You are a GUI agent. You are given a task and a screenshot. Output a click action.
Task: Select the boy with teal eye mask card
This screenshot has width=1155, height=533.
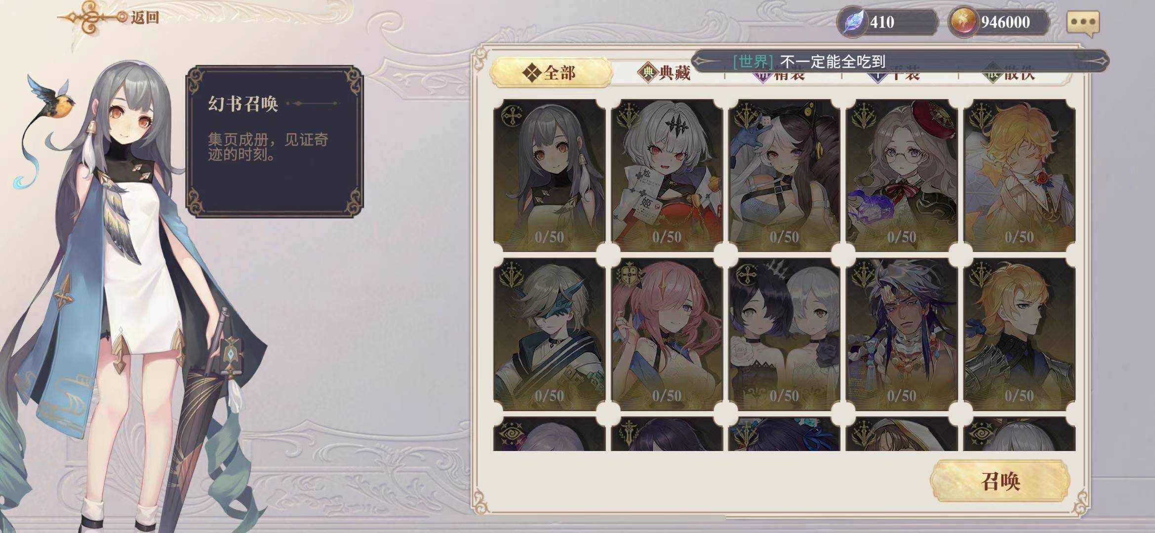(x=549, y=334)
